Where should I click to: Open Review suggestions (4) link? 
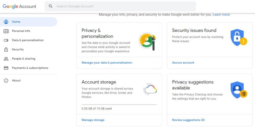188,120
